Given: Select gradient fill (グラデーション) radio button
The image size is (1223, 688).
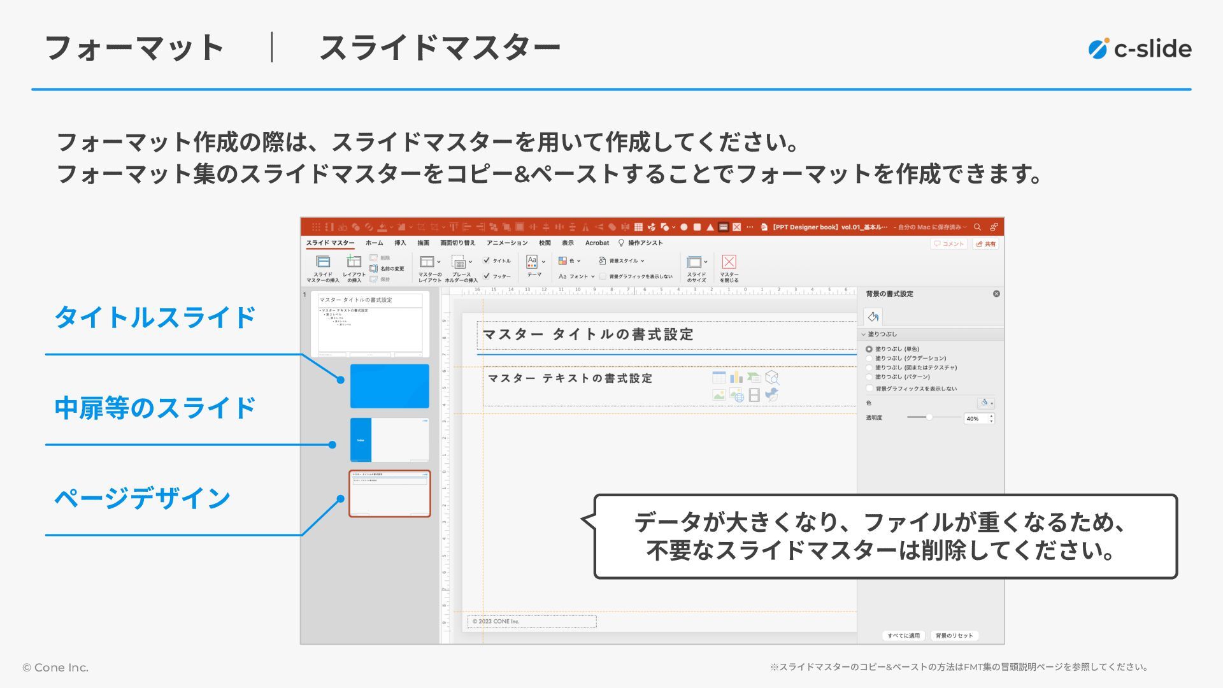Looking at the screenshot, I should click(869, 359).
